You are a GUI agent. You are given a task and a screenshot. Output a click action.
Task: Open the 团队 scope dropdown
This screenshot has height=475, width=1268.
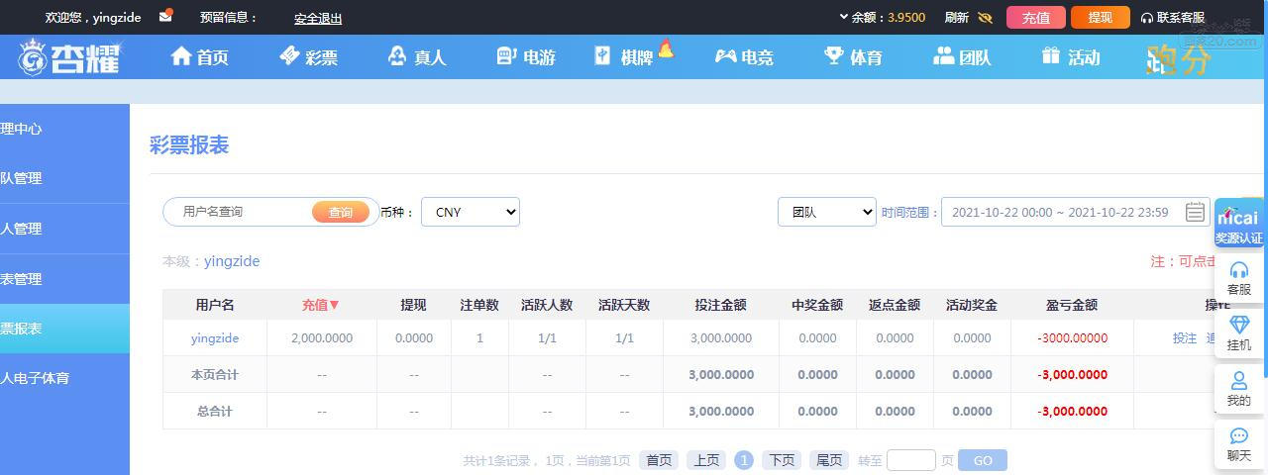(x=827, y=212)
